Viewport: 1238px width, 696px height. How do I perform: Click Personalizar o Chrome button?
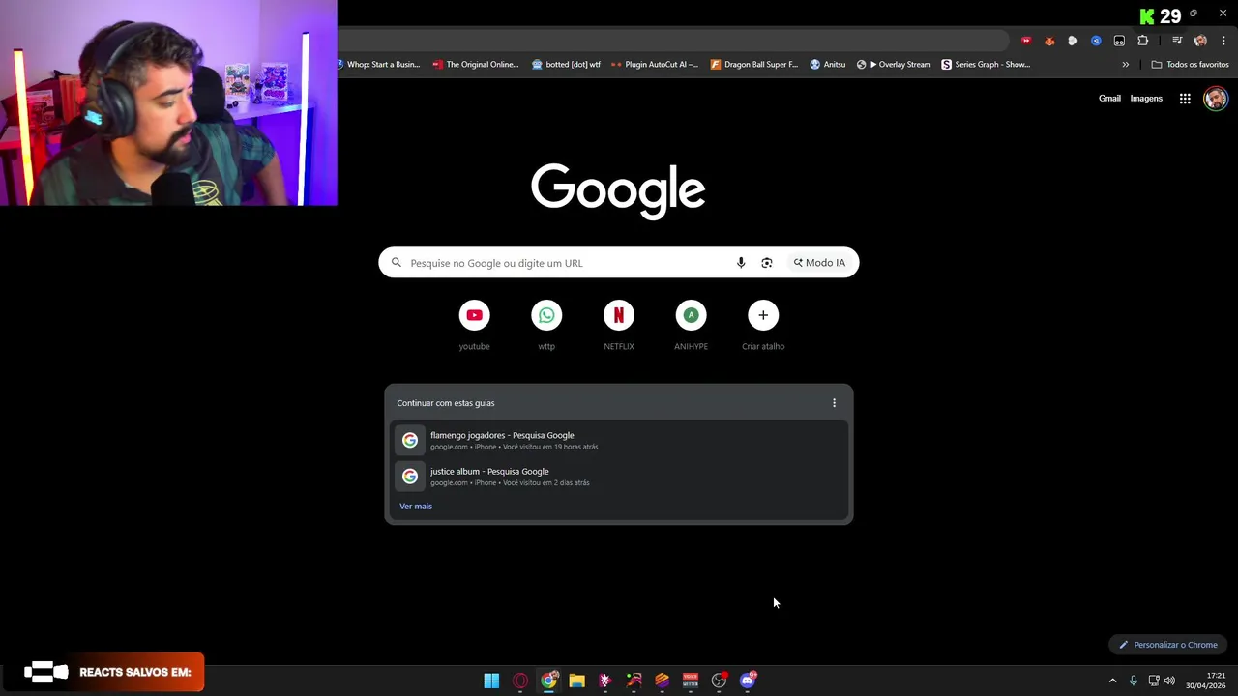(x=1168, y=645)
